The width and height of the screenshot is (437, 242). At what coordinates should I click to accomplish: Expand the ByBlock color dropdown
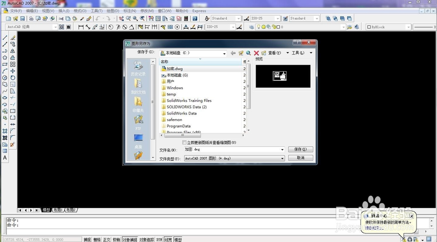(x=409, y=27)
